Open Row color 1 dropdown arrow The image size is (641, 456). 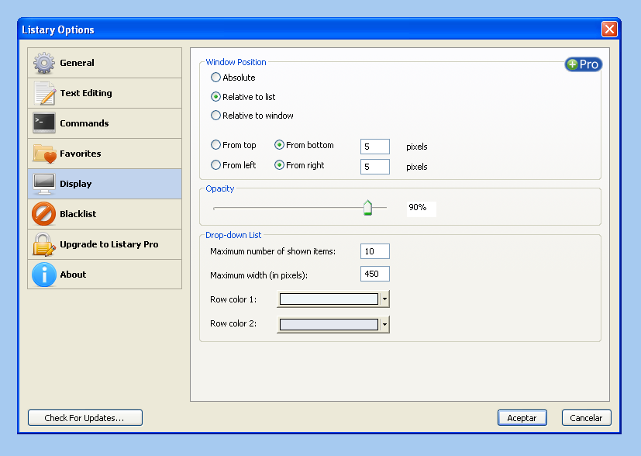[384, 299]
